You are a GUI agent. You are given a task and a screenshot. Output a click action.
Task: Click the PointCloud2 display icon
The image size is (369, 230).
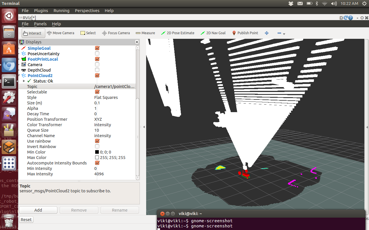24,76
